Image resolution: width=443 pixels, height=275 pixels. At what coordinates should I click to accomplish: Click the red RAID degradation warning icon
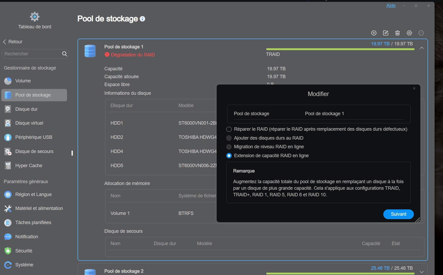point(107,55)
